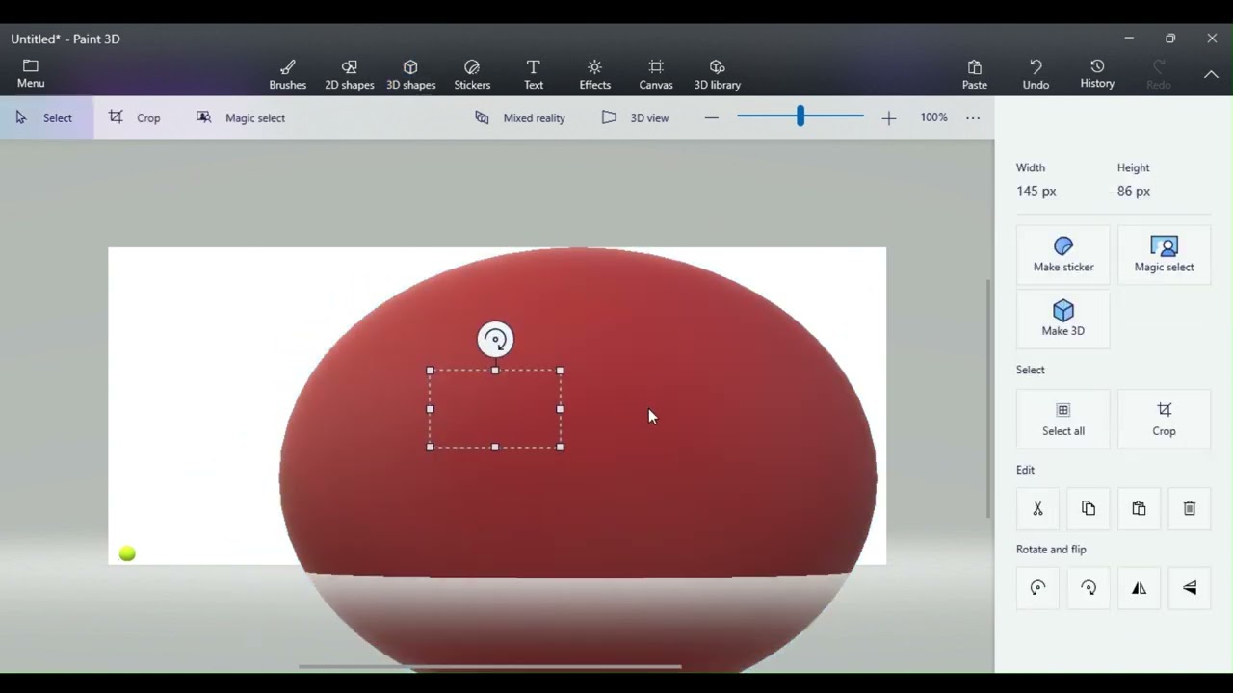Select the Text tool
1233x693 pixels.
pos(533,74)
